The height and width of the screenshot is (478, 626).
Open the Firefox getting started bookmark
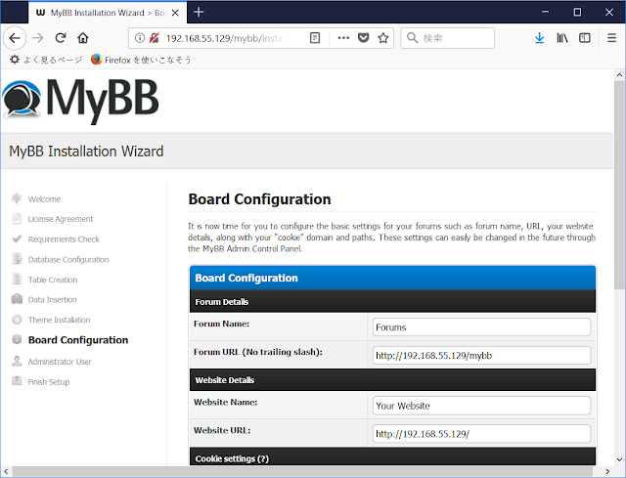[x=141, y=60]
